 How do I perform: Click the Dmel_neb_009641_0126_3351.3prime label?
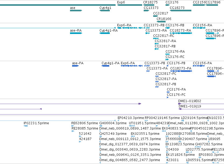point(130,155)
